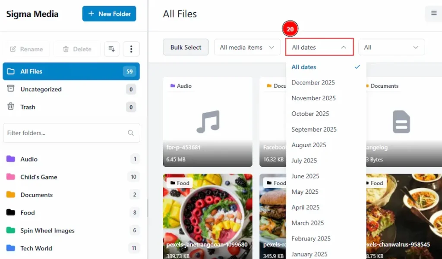Open the three-dot options menu beside sort

coord(131,49)
